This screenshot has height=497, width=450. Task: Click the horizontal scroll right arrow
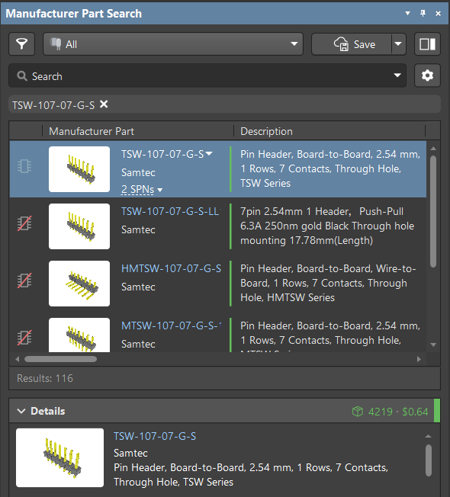click(x=419, y=359)
